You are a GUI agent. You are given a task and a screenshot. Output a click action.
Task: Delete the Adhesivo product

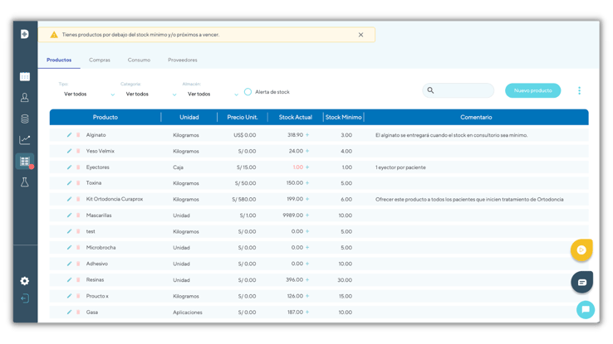click(x=78, y=264)
